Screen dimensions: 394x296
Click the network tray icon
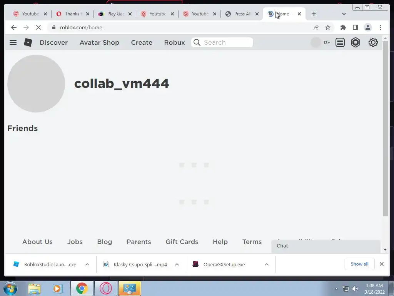(346, 289)
